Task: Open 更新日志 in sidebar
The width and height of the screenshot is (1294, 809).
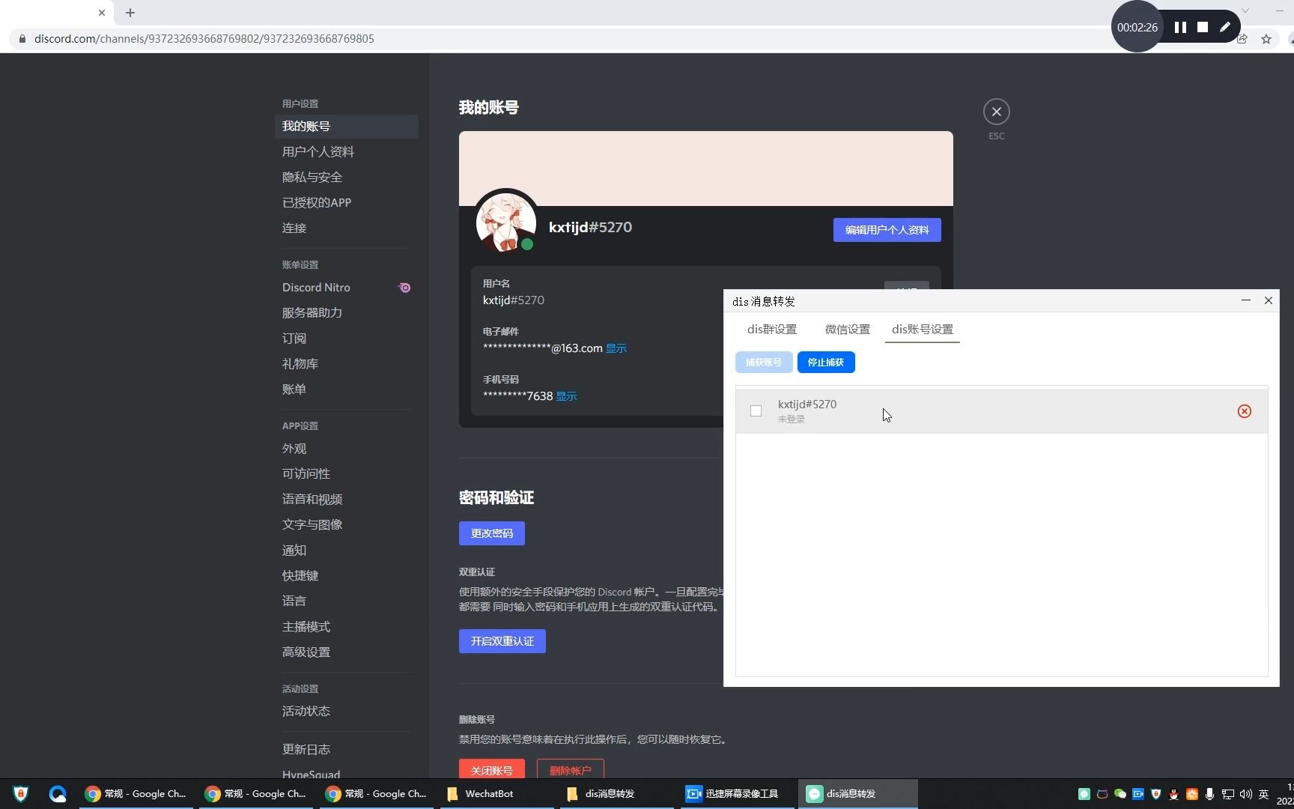Action: click(x=346, y=750)
